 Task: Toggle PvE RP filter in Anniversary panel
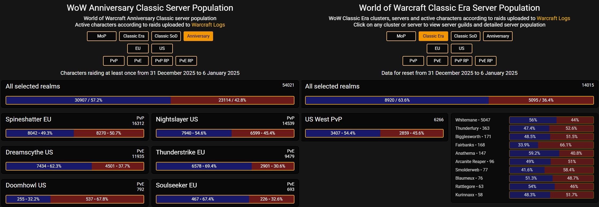(186, 61)
